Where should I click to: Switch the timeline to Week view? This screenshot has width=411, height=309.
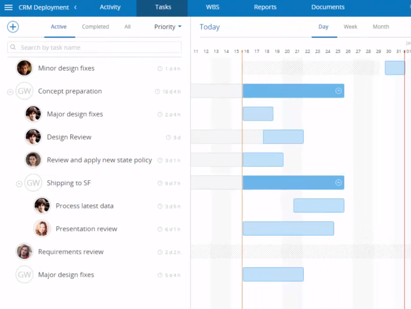(350, 27)
